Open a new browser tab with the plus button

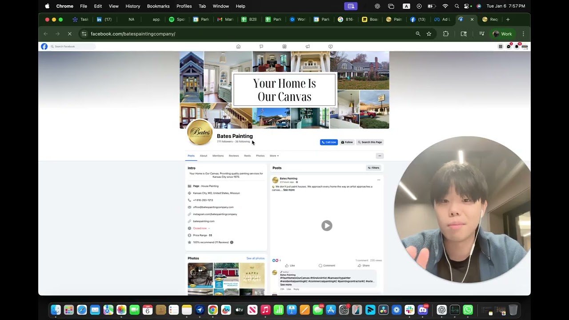coord(508,20)
